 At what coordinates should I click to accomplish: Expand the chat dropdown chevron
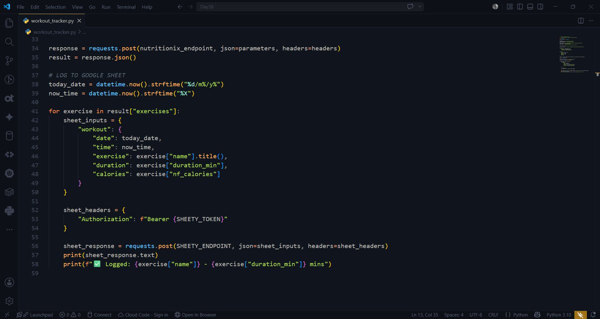point(420,7)
